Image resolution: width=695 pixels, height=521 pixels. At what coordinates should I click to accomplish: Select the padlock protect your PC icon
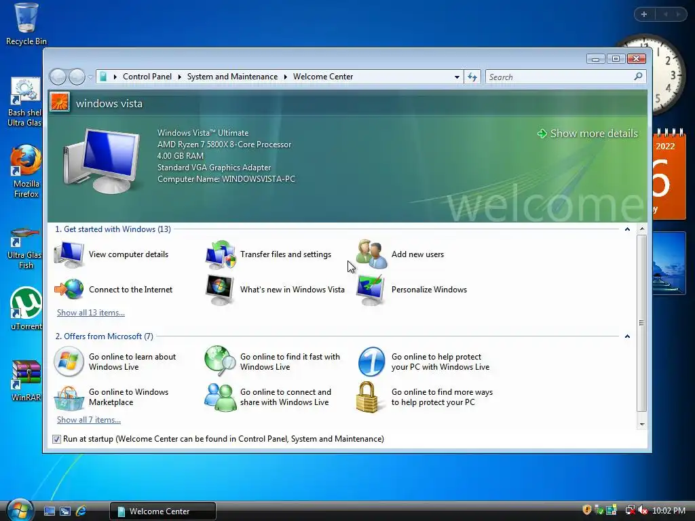367,398
